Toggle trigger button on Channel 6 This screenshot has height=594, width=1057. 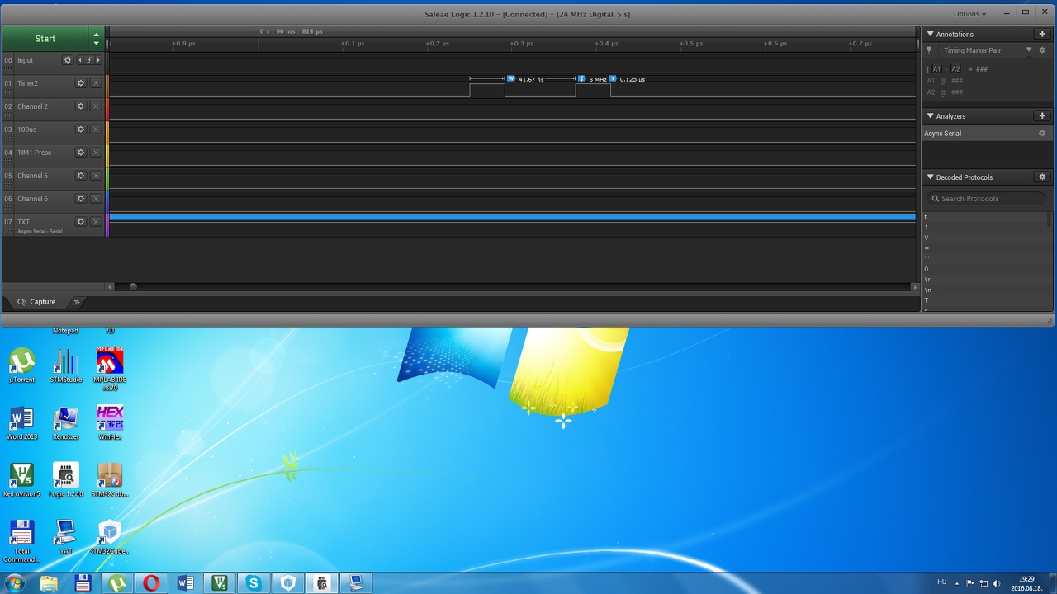[x=96, y=199]
